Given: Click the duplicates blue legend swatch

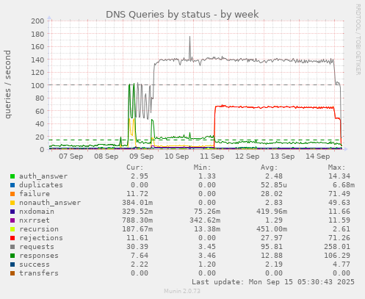Looking at the screenshot, I should coord(12,185).
